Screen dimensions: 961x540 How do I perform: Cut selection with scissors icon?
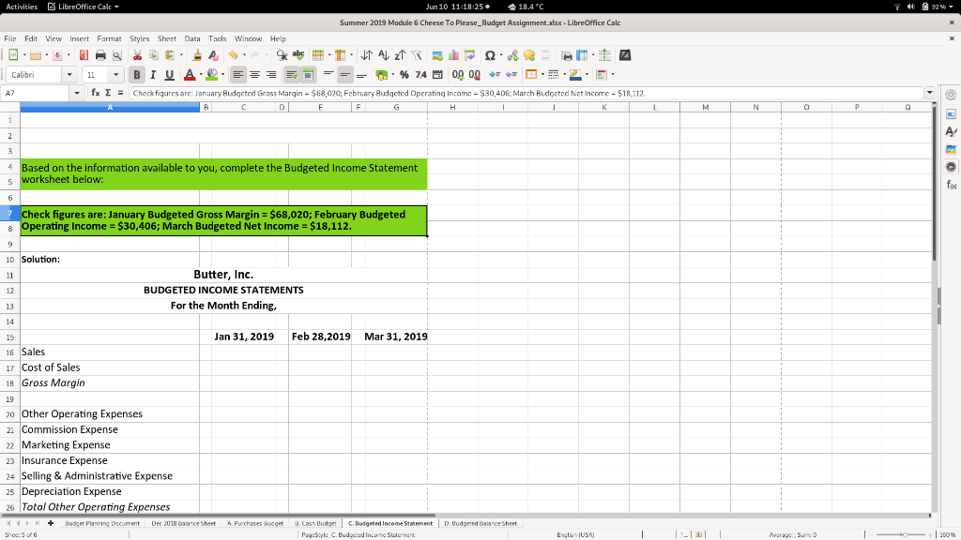[x=137, y=55]
